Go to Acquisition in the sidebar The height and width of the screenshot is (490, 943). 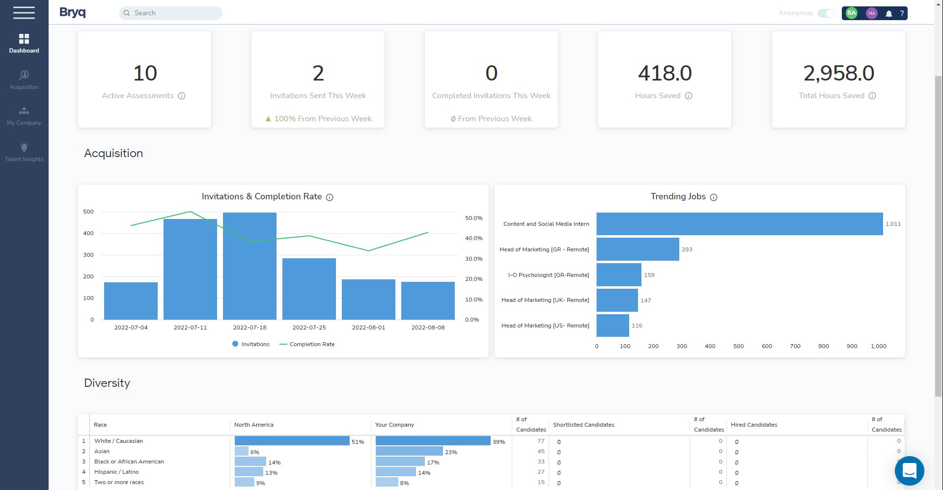click(24, 80)
